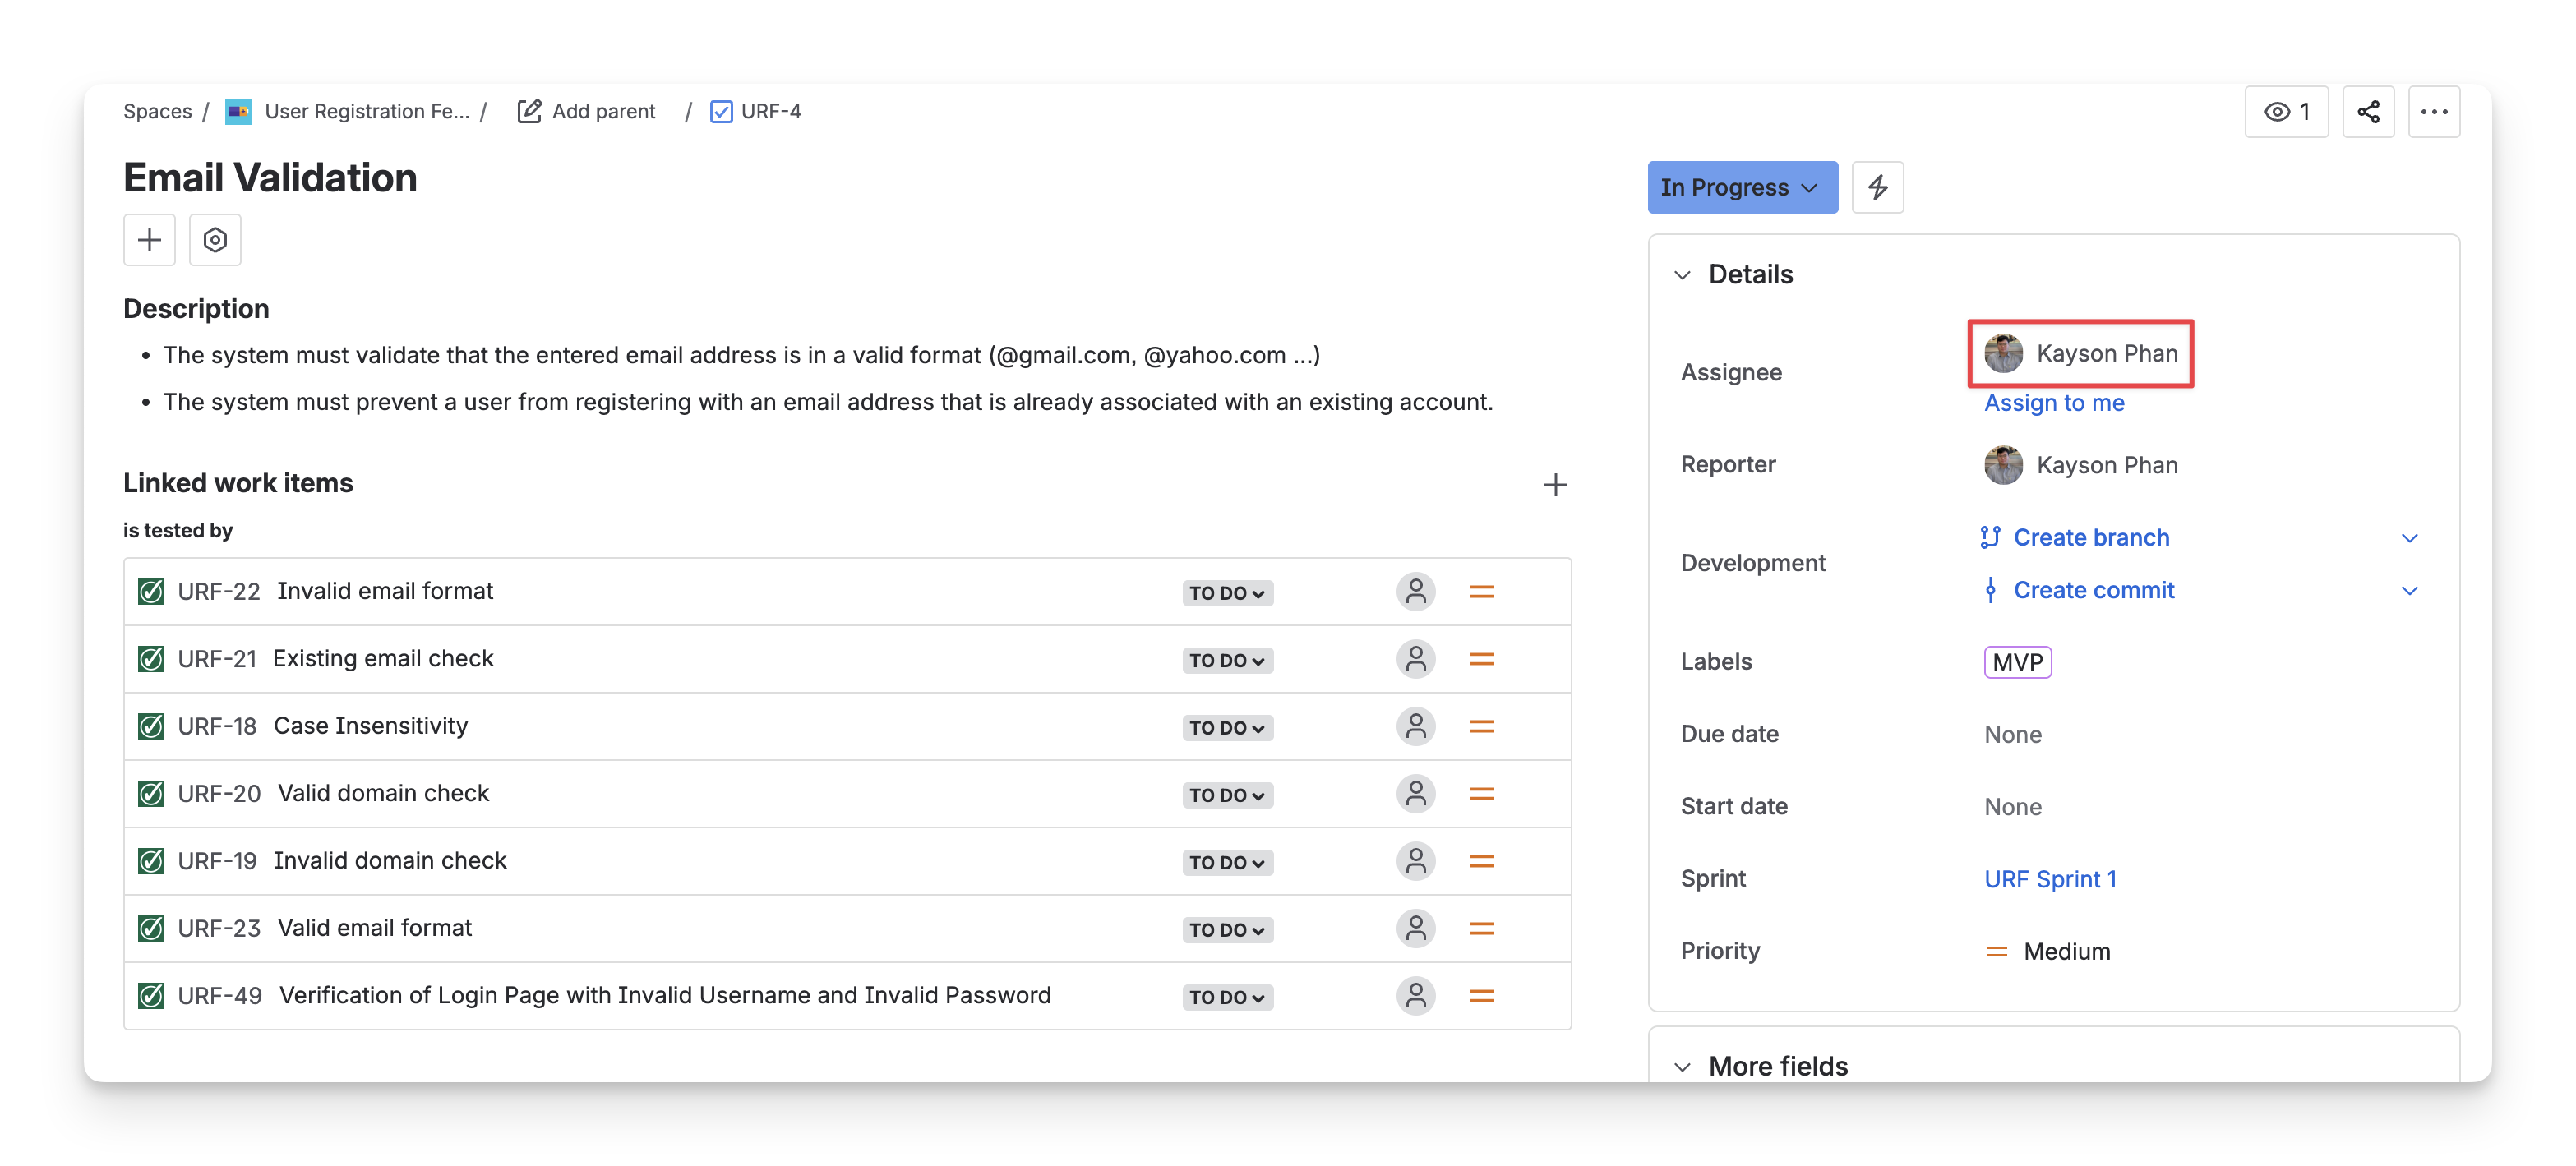Click the share icon button
This screenshot has height=1166, width=2576.
pyautogui.click(x=2367, y=112)
